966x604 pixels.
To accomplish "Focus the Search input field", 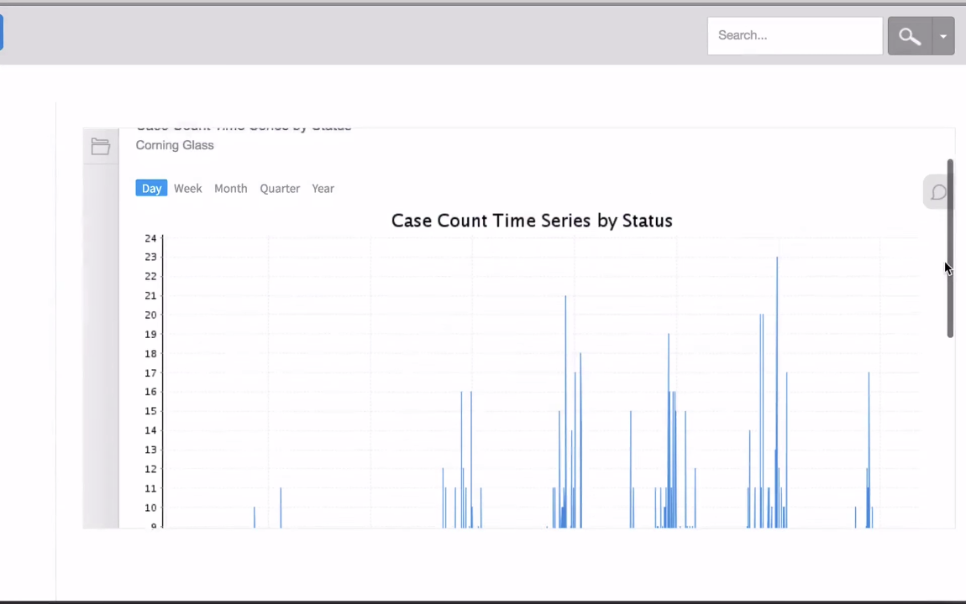I will point(795,36).
